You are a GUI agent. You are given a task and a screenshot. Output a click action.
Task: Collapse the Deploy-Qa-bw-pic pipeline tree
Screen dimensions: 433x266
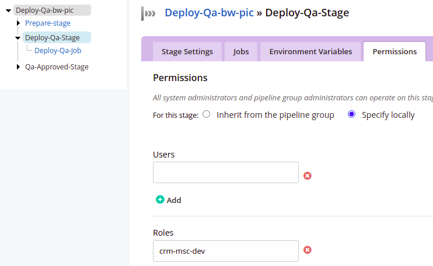point(9,10)
